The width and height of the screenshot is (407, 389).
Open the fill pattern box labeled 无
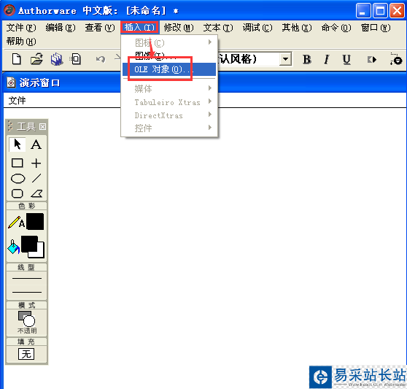[x=26, y=354]
